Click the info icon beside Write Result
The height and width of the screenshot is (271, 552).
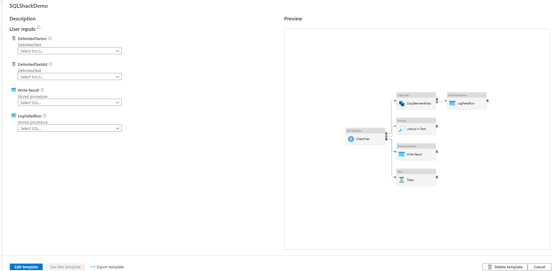(42, 90)
